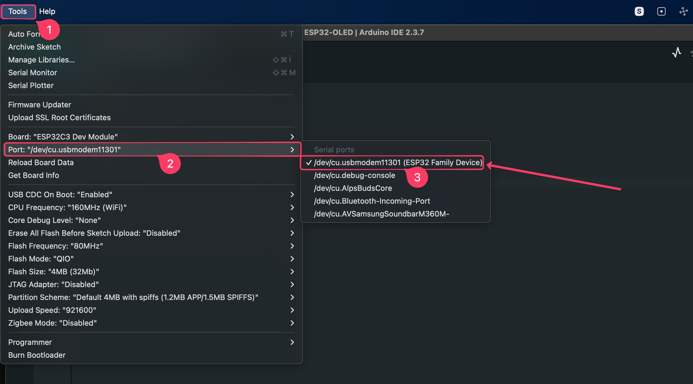Click the Tools menu bar item
This screenshot has height=384, width=693.
[x=18, y=11]
